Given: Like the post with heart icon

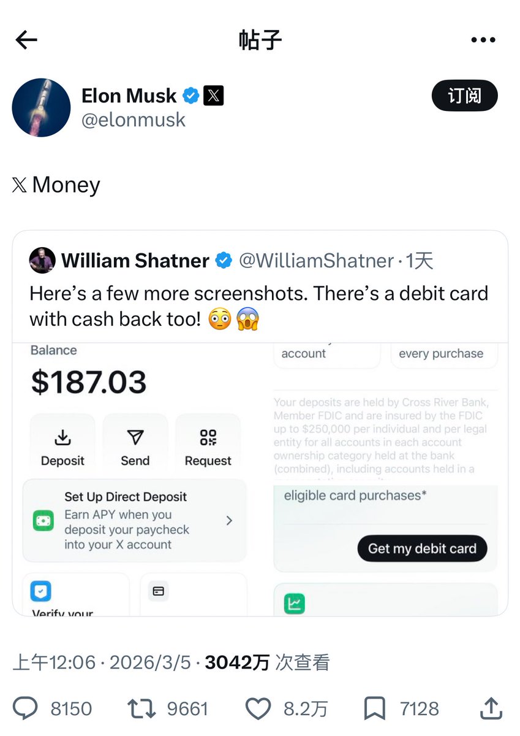Looking at the screenshot, I should point(258,709).
